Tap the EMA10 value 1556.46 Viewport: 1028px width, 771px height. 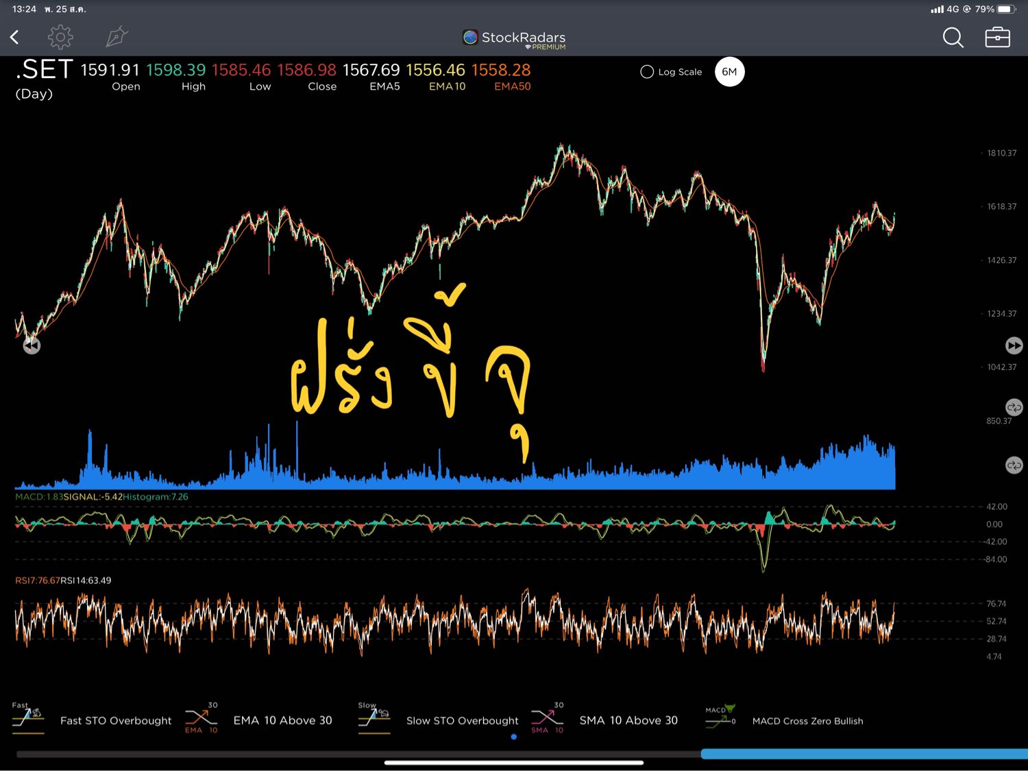point(435,70)
